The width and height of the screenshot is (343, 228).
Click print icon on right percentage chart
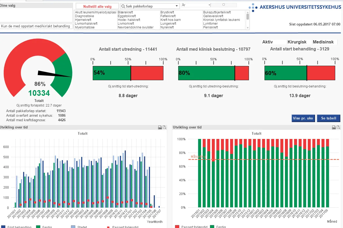(x=334, y=127)
